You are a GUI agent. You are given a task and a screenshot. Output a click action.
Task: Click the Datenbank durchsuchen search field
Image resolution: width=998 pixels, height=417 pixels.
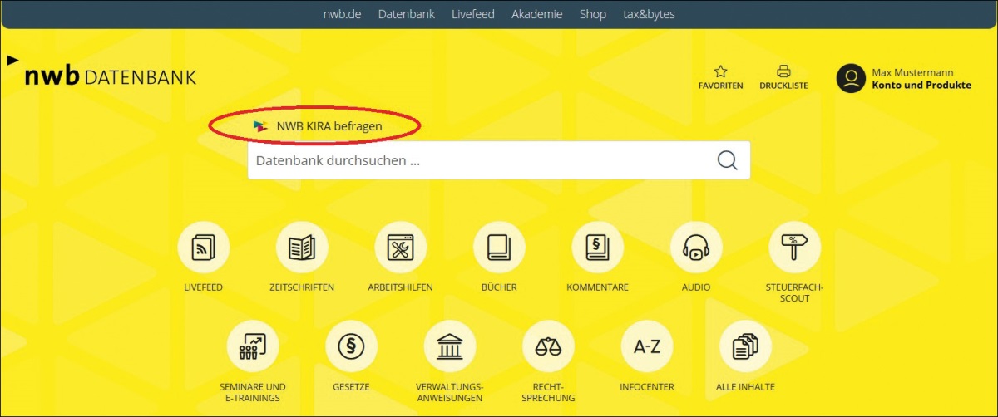tap(478, 160)
